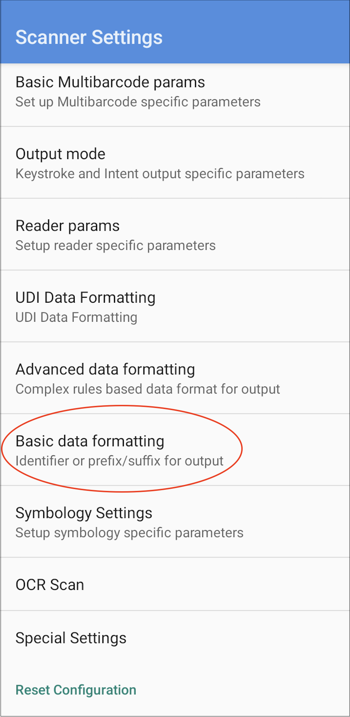The height and width of the screenshot is (717, 350).
Task: Tap the Reset Configuration link
Action: point(76,690)
